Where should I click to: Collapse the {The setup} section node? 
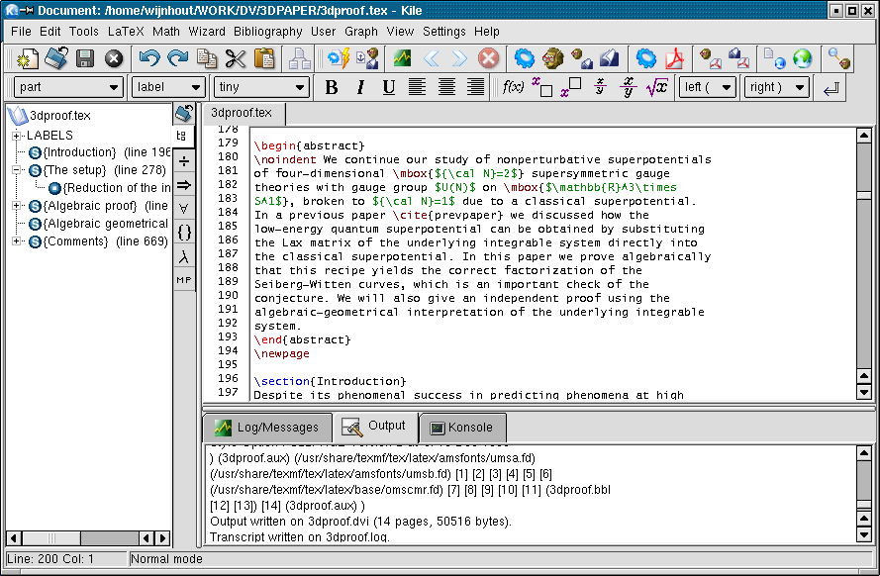click(x=17, y=170)
